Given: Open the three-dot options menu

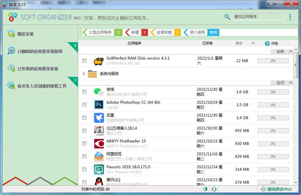Looking at the screenshot, I should [290, 17].
